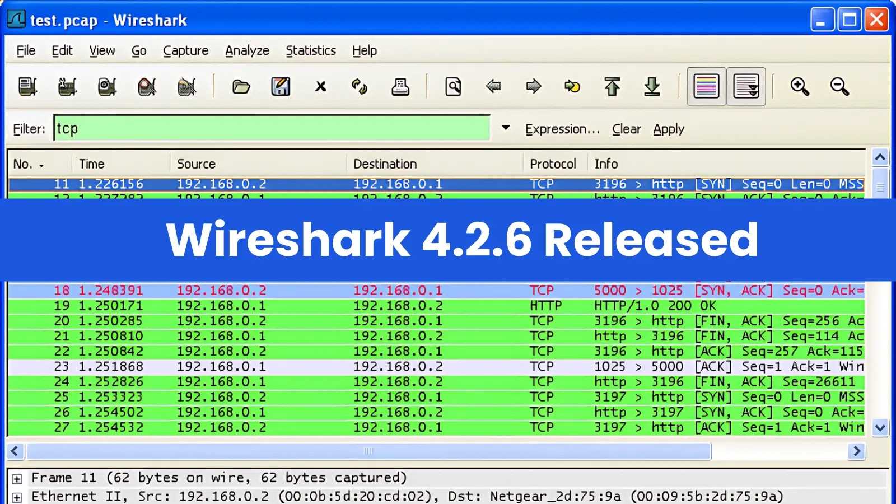This screenshot has height=504, width=896.
Task: Open filter history dropdown arrow
Action: click(x=506, y=128)
